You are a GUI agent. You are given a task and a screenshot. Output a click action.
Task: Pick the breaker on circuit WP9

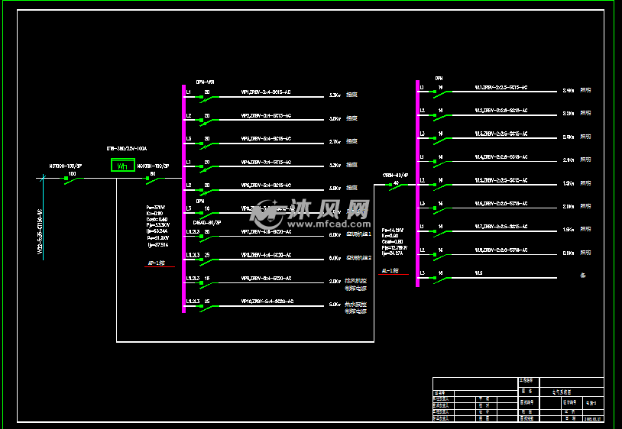click(209, 285)
